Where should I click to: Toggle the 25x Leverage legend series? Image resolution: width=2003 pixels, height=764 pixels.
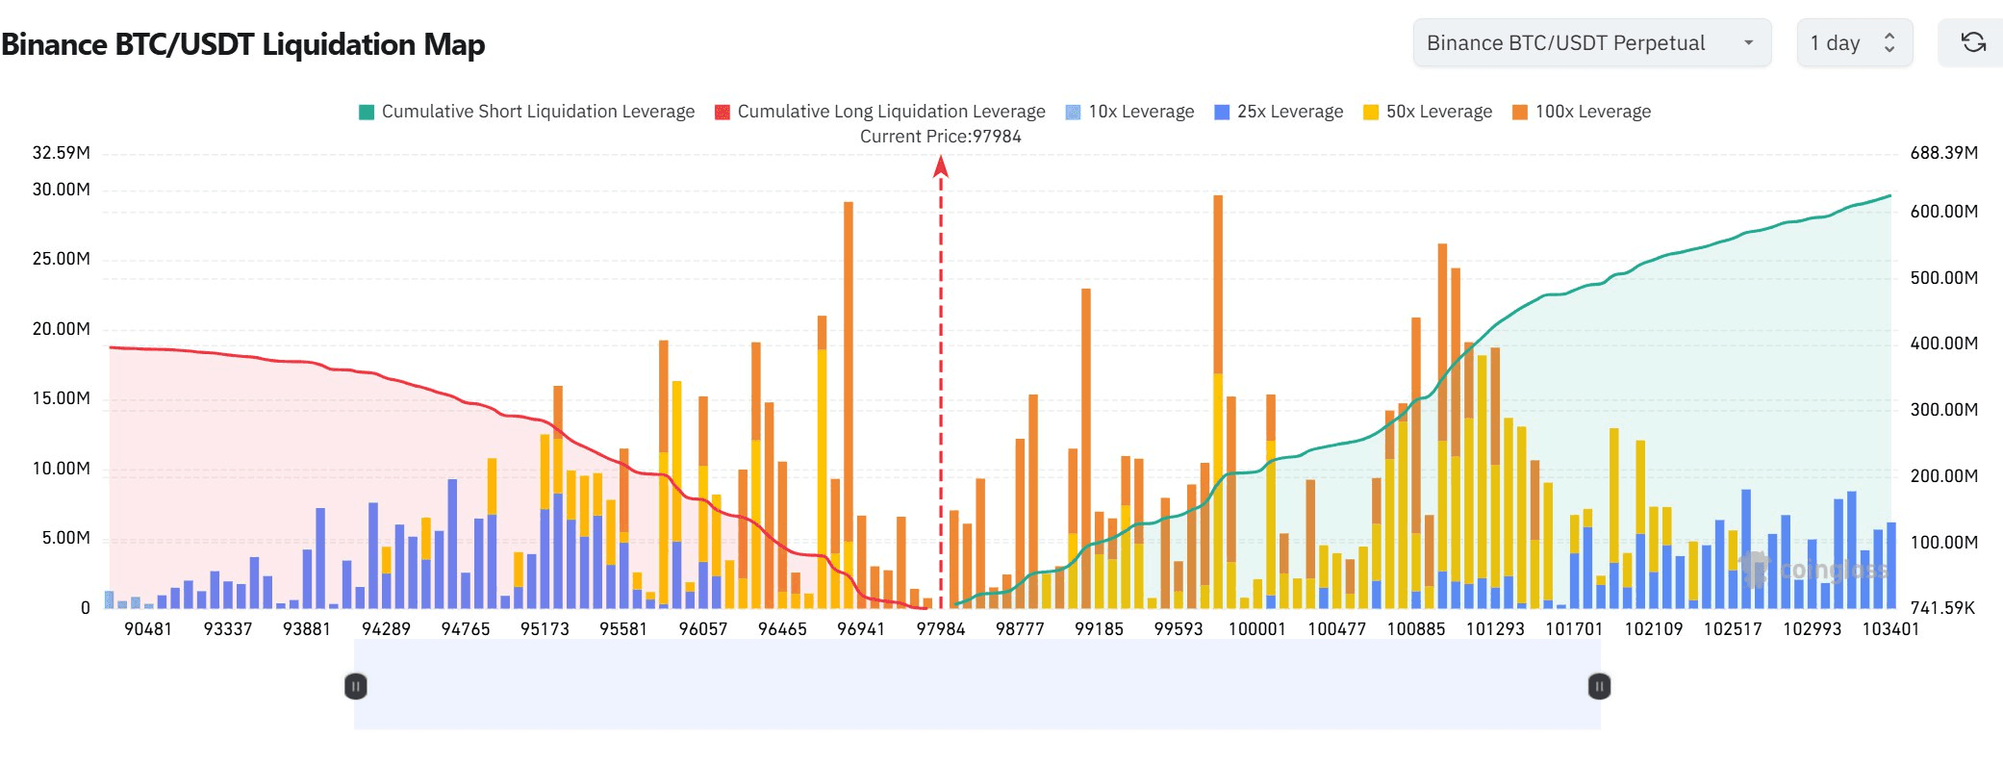pyautogui.click(x=1279, y=112)
